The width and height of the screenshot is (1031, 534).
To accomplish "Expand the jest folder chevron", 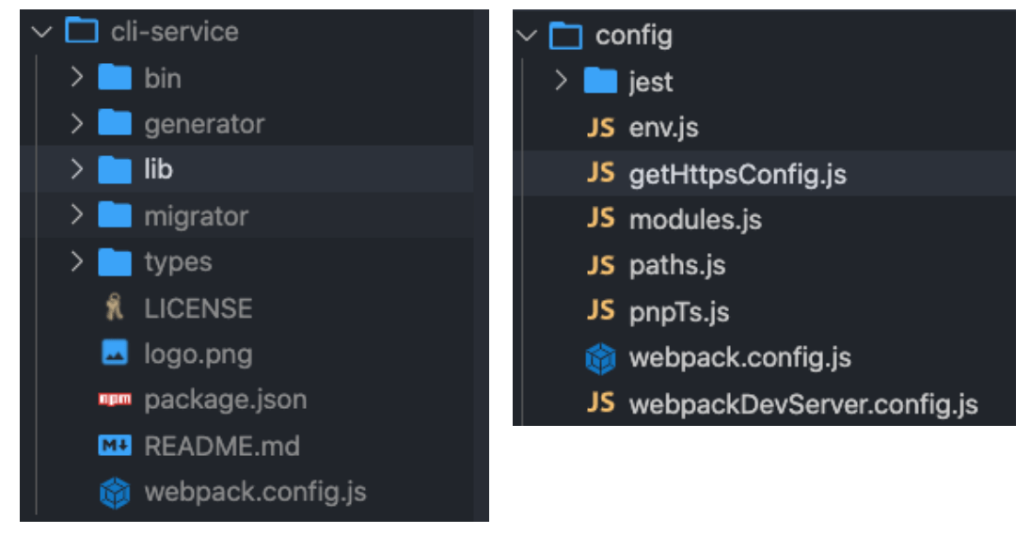I will click(x=562, y=82).
